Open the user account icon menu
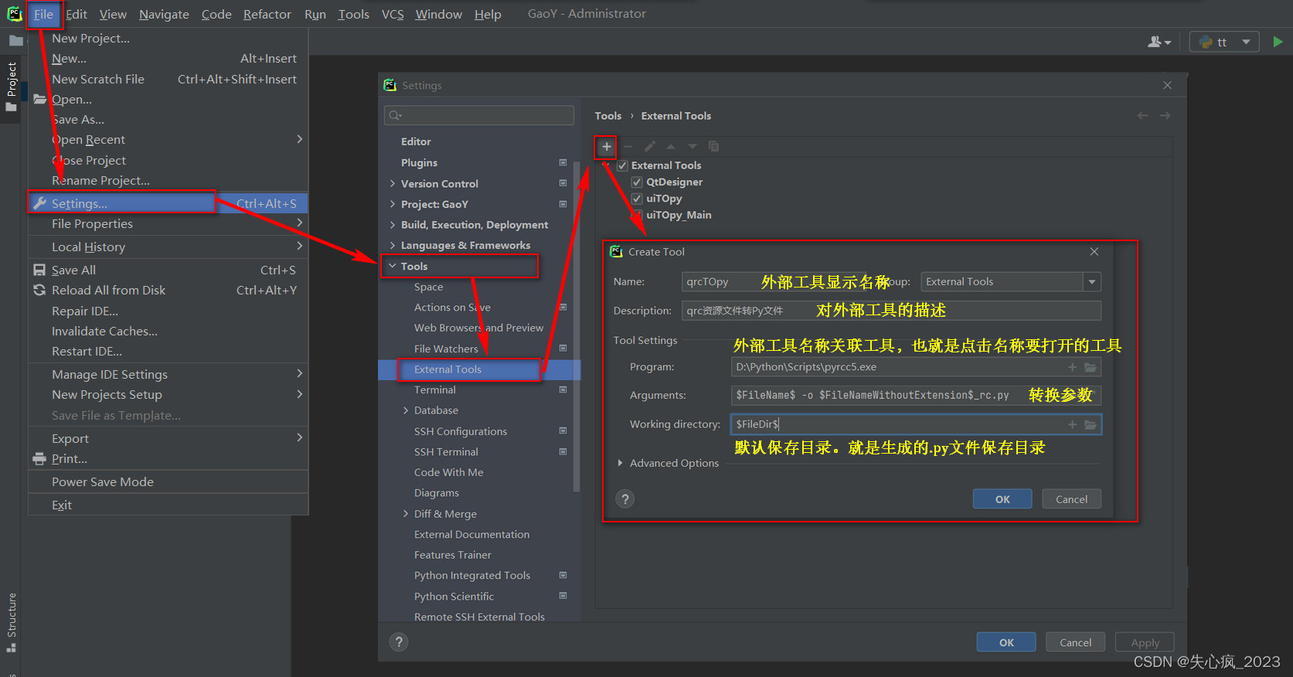 click(1159, 42)
